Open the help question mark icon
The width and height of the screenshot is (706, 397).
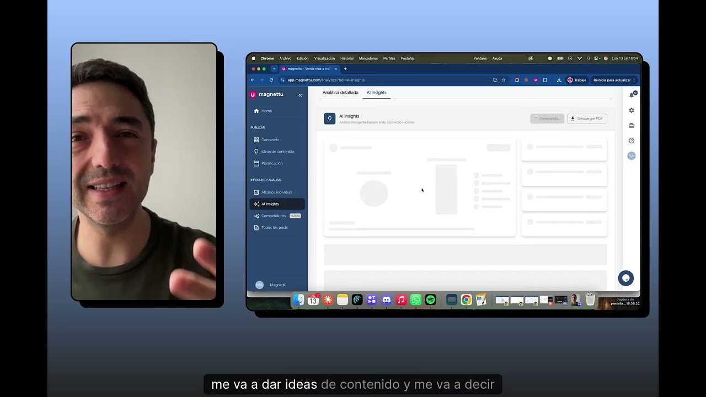[632, 141]
